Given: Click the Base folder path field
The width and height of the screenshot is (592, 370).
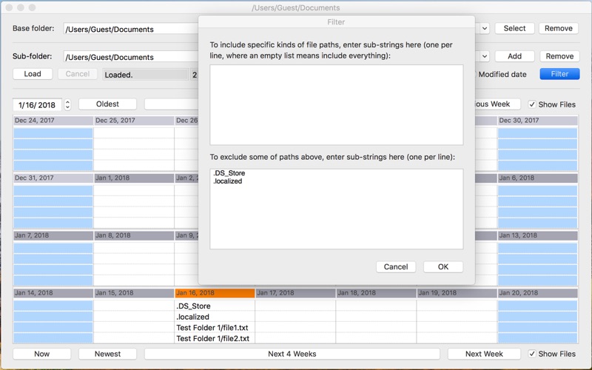Looking at the screenshot, I should click(x=131, y=29).
